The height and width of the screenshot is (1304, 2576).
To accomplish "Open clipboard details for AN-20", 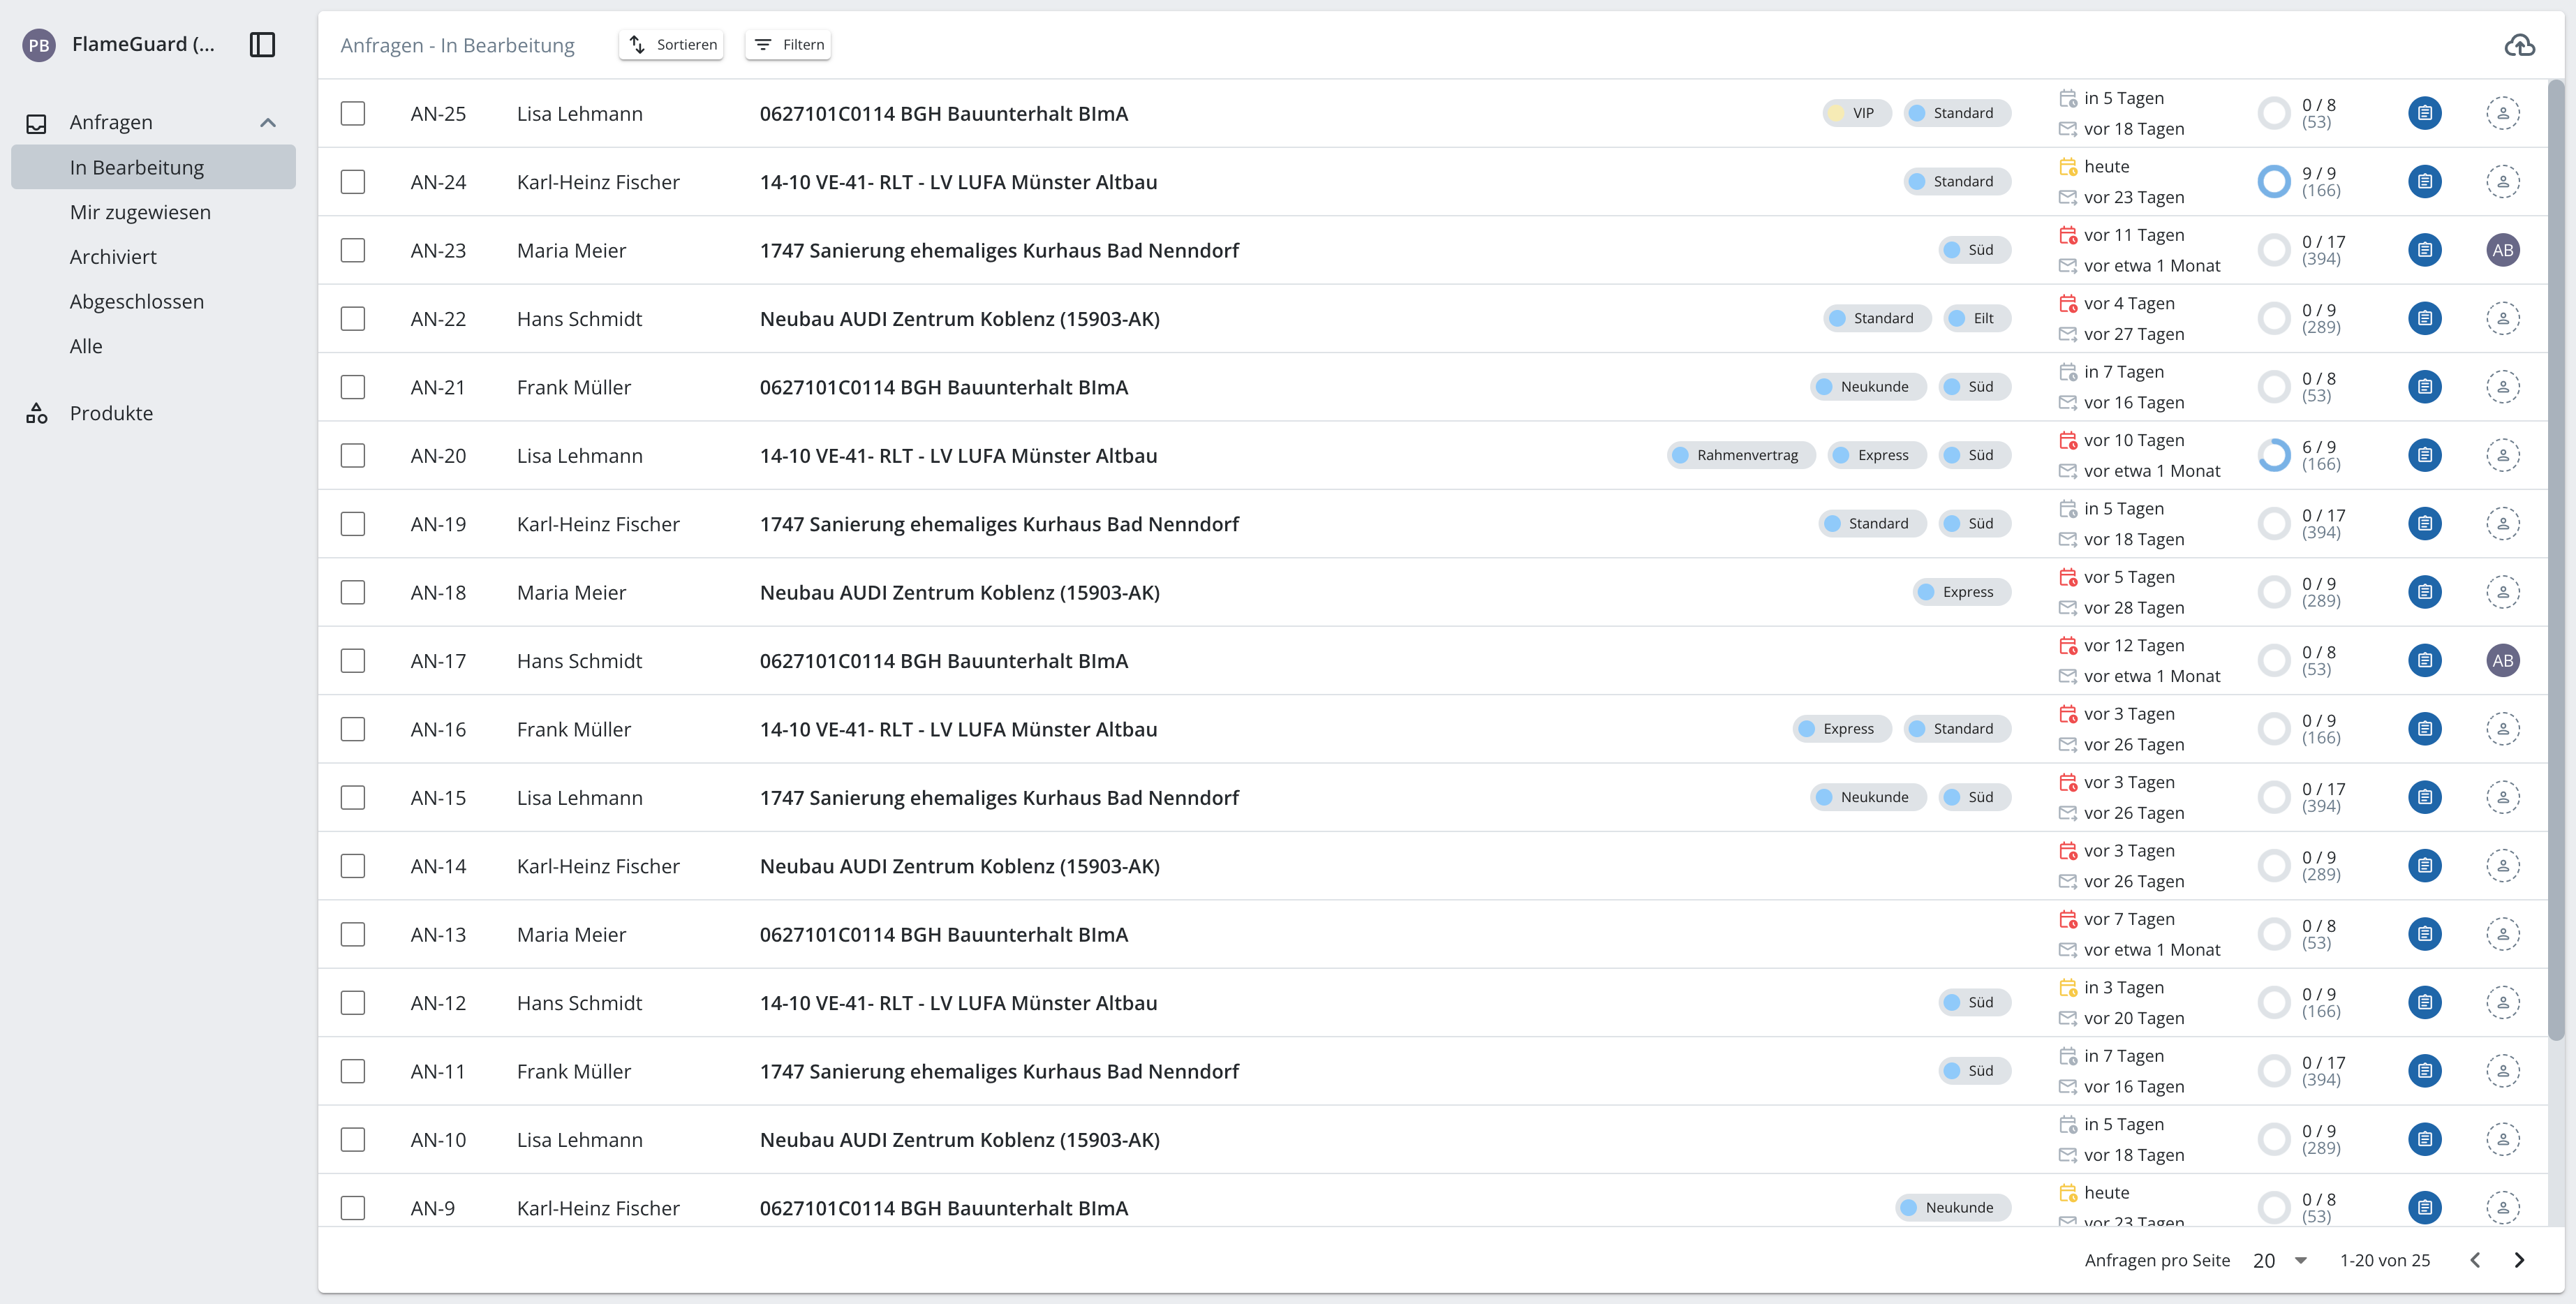I will point(2424,455).
